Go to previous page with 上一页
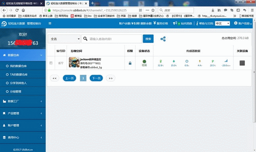256x152 pixels. (x=69, y=78)
